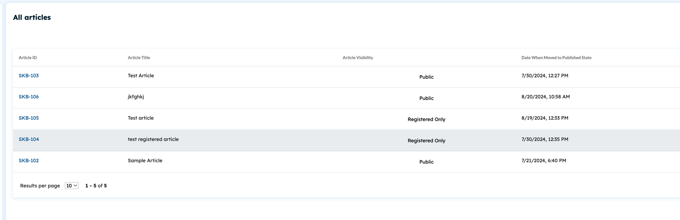Open article SKB-102 link
The width and height of the screenshot is (680, 220).
pyautogui.click(x=29, y=160)
